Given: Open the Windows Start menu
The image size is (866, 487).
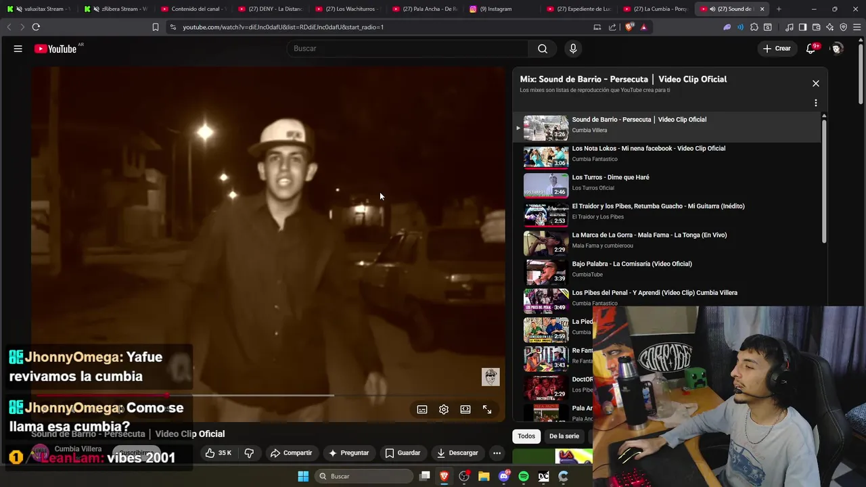Looking at the screenshot, I should [x=303, y=476].
